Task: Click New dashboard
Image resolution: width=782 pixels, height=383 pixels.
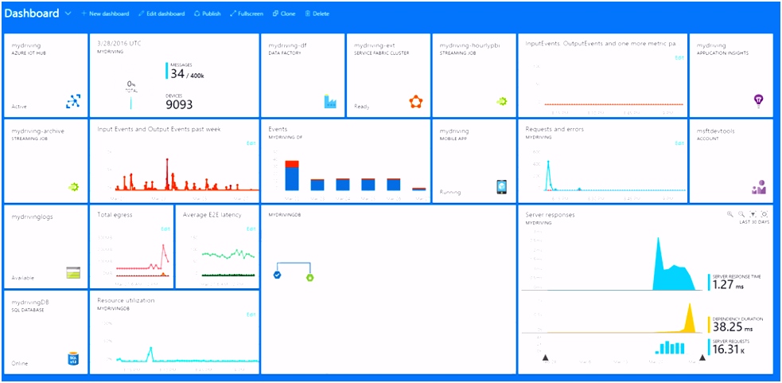Action: [x=105, y=14]
